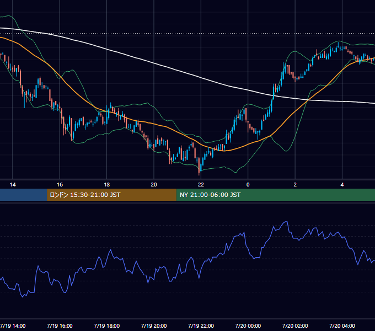The width and height of the screenshot is (375, 331).
Task: Click the 14 hour label on the price chart axis
Action: pyautogui.click(x=13, y=185)
